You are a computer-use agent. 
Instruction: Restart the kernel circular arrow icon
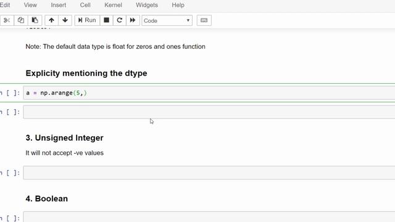[x=119, y=20]
